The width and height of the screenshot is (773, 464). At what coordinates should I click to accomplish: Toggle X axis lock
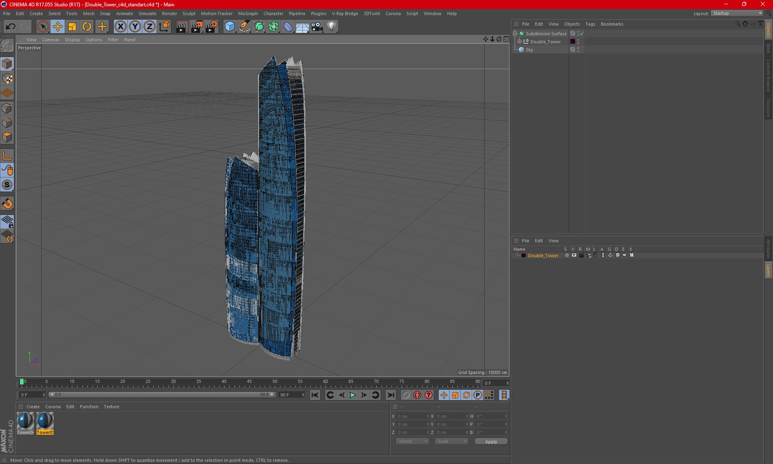pos(121,27)
